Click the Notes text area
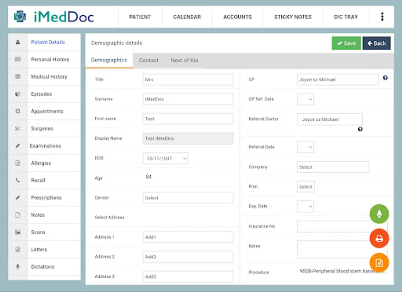Screen dimensions: 402x292 pyautogui.click(x=342, y=249)
